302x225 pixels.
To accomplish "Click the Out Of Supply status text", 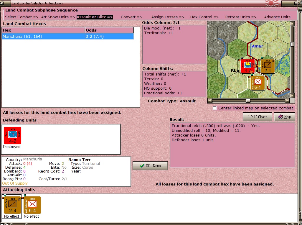I will (x=15, y=183).
